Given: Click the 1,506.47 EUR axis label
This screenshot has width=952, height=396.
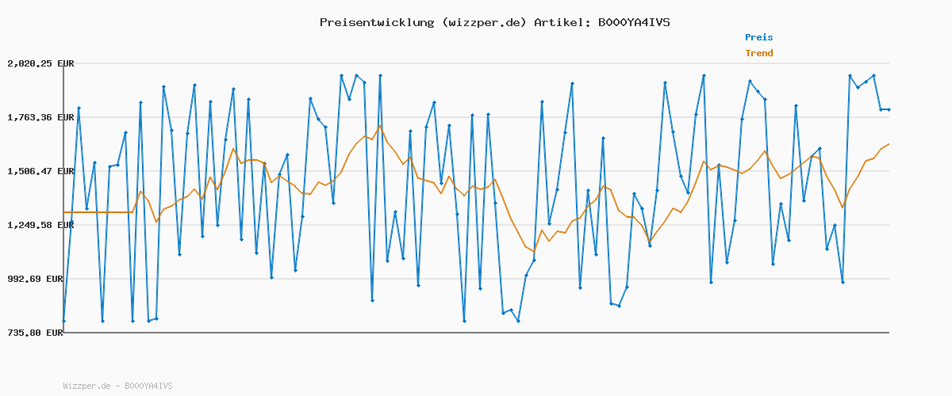Looking at the screenshot, I should click(x=40, y=171).
